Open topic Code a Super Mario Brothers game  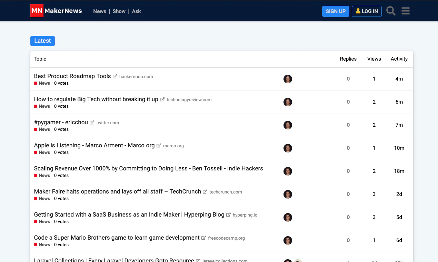pos(117,238)
